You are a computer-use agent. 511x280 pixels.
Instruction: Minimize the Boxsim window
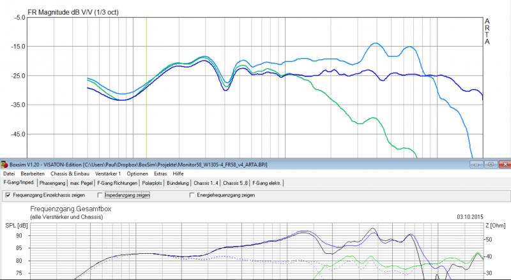point(477,165)
